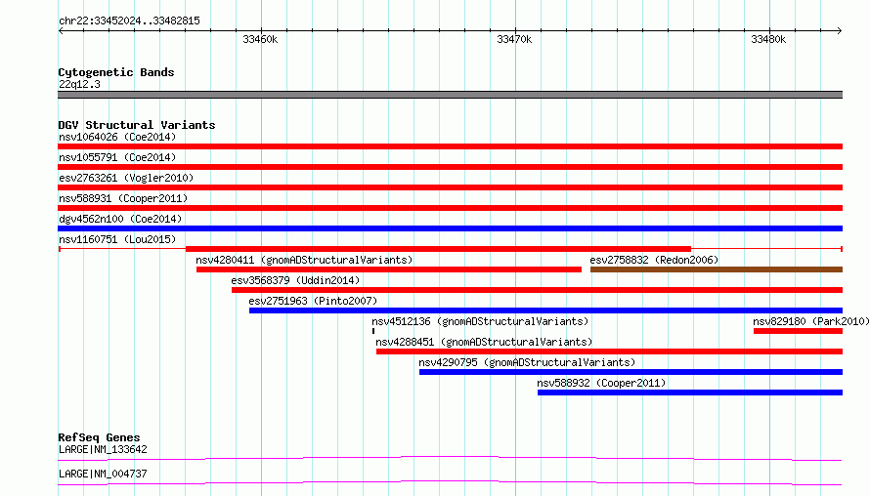Select the blue bar under dgv4562n100
This screenshot has width=870, height=496.
pos(450,228)
